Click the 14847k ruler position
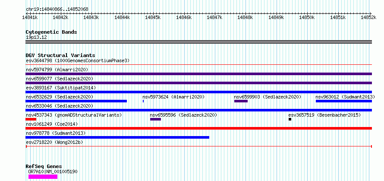The height and width of the screenshot is (181, 384). [x=215, y=17]
